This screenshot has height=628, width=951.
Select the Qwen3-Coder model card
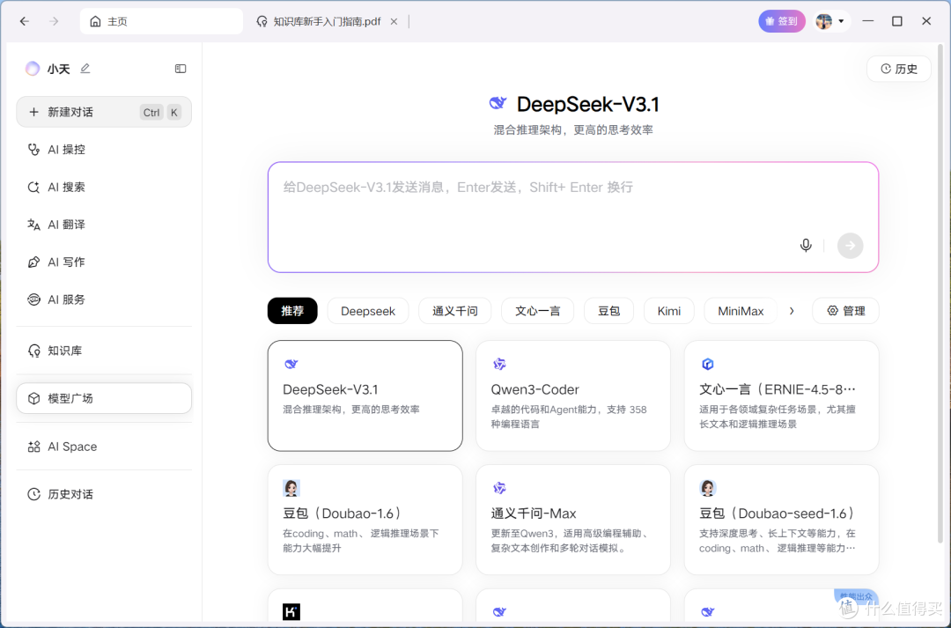coord(573,395)
